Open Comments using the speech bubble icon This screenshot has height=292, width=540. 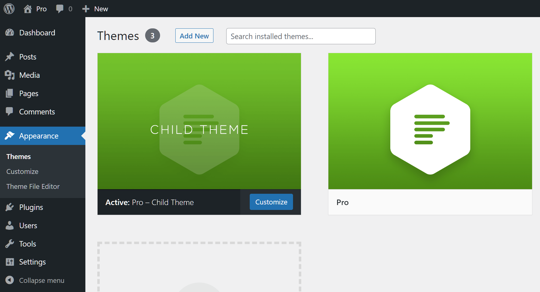pyautogui.click(x=10, y=111)
